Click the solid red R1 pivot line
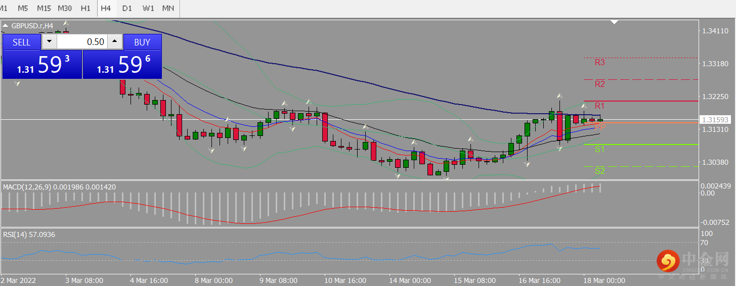 641,101
